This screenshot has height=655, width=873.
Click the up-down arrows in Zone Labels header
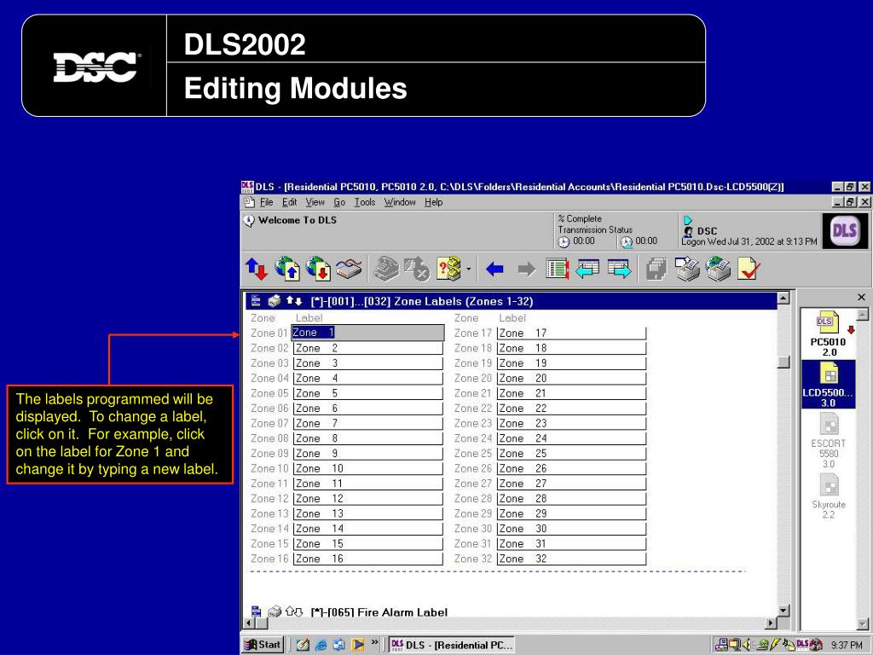pos(294,301)
